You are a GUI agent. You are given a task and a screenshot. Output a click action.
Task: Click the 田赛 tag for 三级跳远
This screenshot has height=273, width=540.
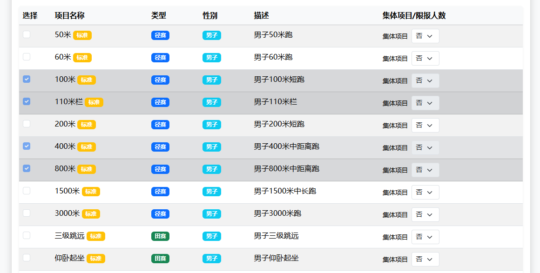(x=160, y=236)
